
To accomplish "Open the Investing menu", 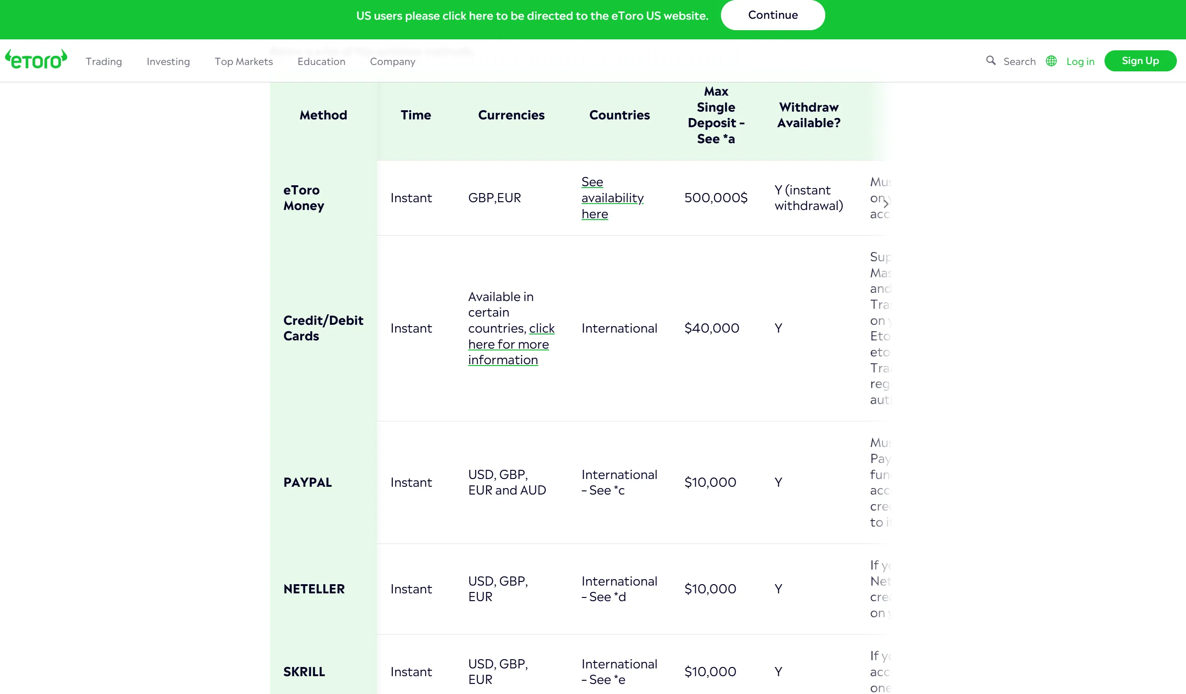I will [x=168, y=62].
